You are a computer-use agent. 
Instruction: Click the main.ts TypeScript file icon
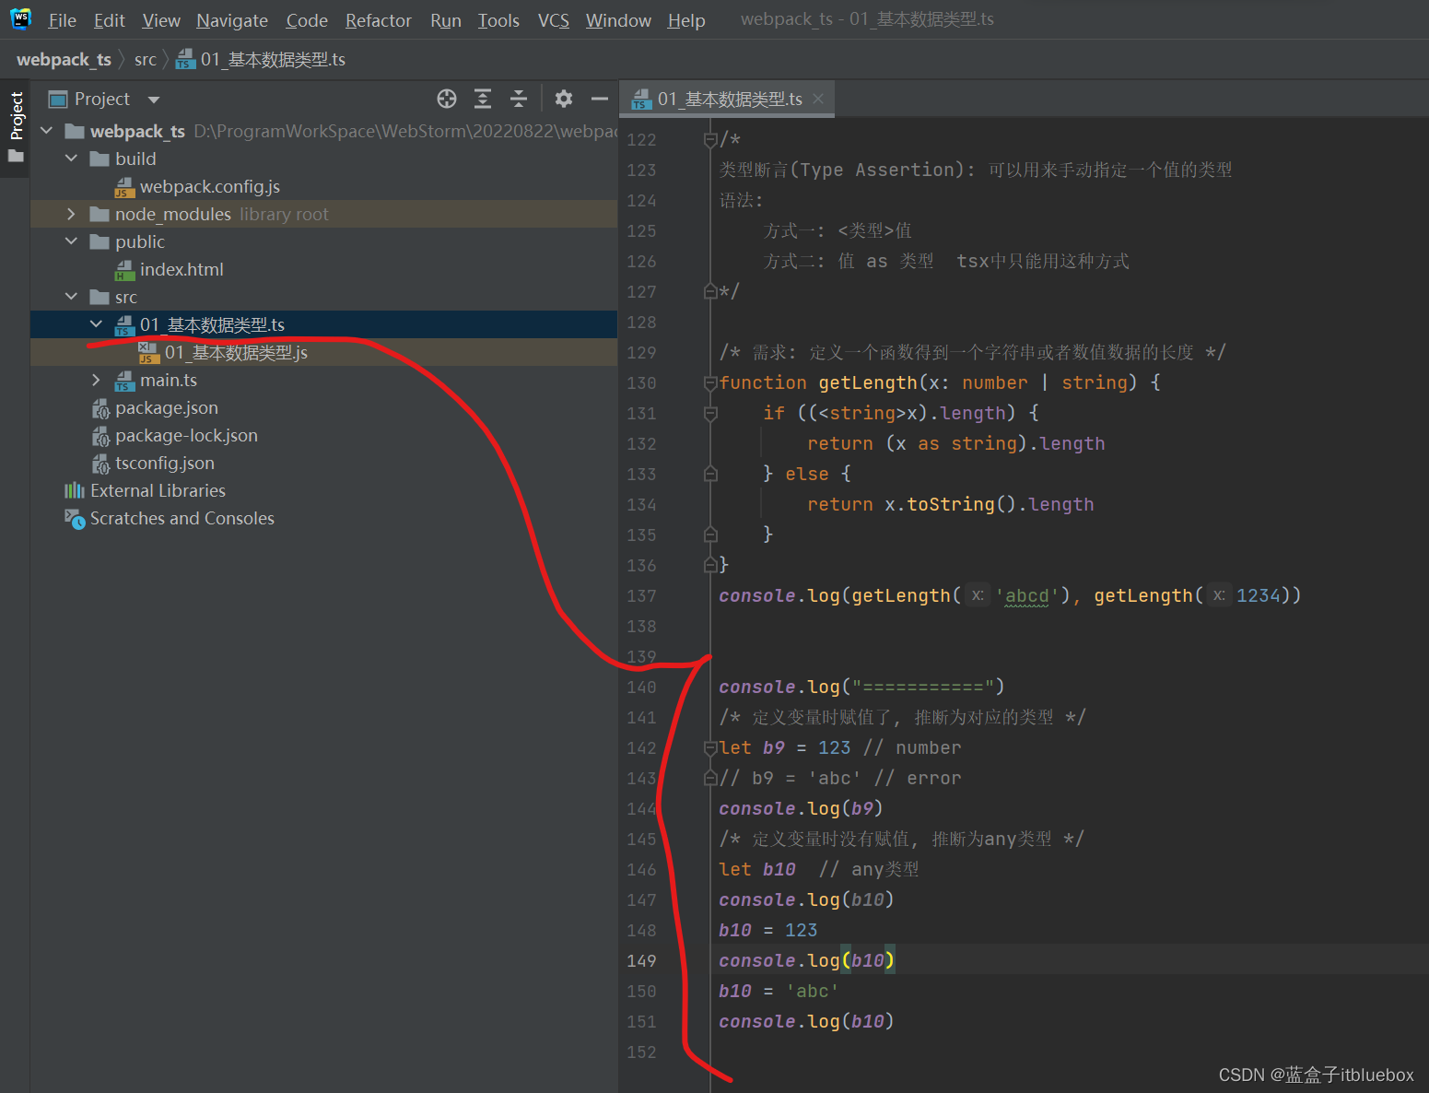pyautogui.click(x=124, y=381)
